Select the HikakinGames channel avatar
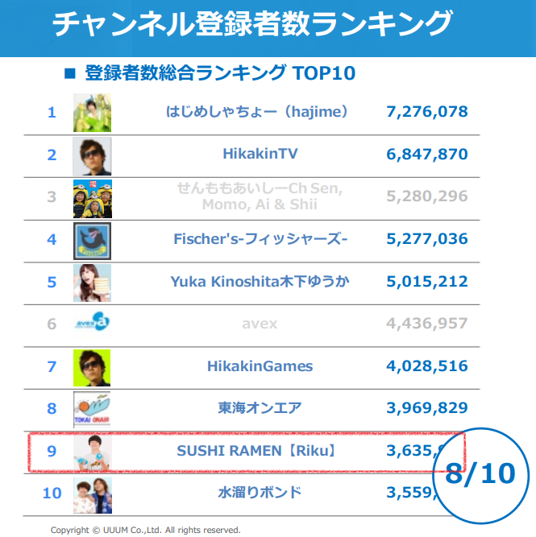This screenshot has height=537, width=536. 93,366
